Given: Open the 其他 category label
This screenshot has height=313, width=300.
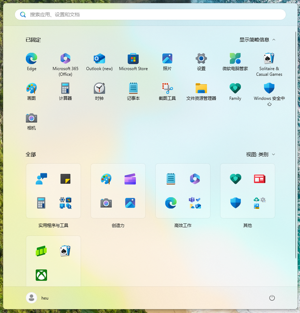Looking at the screenshot, I should click(x=247, y=225).
